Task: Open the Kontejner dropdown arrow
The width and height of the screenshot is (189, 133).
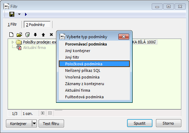Action: pyautogui.click(x=34, y=124)
